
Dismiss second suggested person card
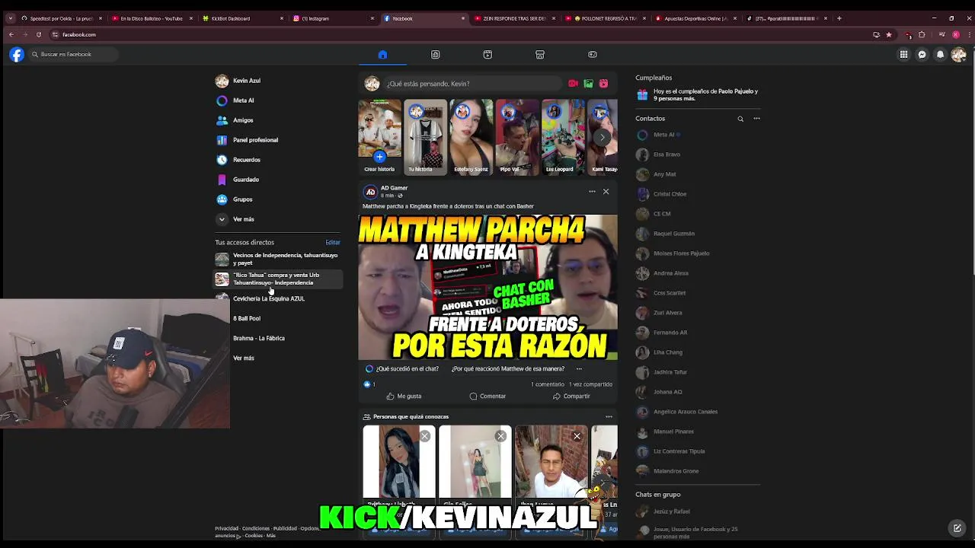click(500, 436)
